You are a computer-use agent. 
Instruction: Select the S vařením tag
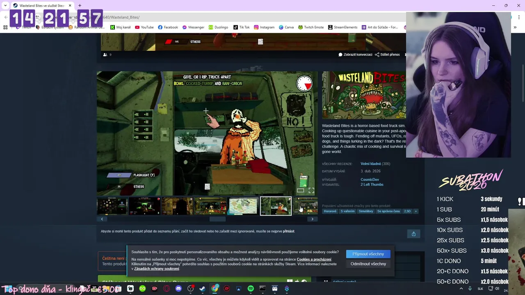(x=347, y=211)
